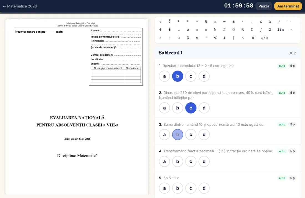Viewport: 305px width, 198px height.
Task: Insert the superscript n exponent
Action: click(x=197, y=21)
